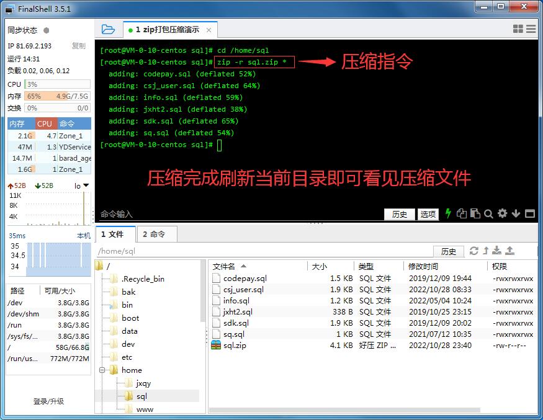Click the file list horizontal scrollbar
The width and height of the screenshot is (543, 420).
tap(344, 410)
